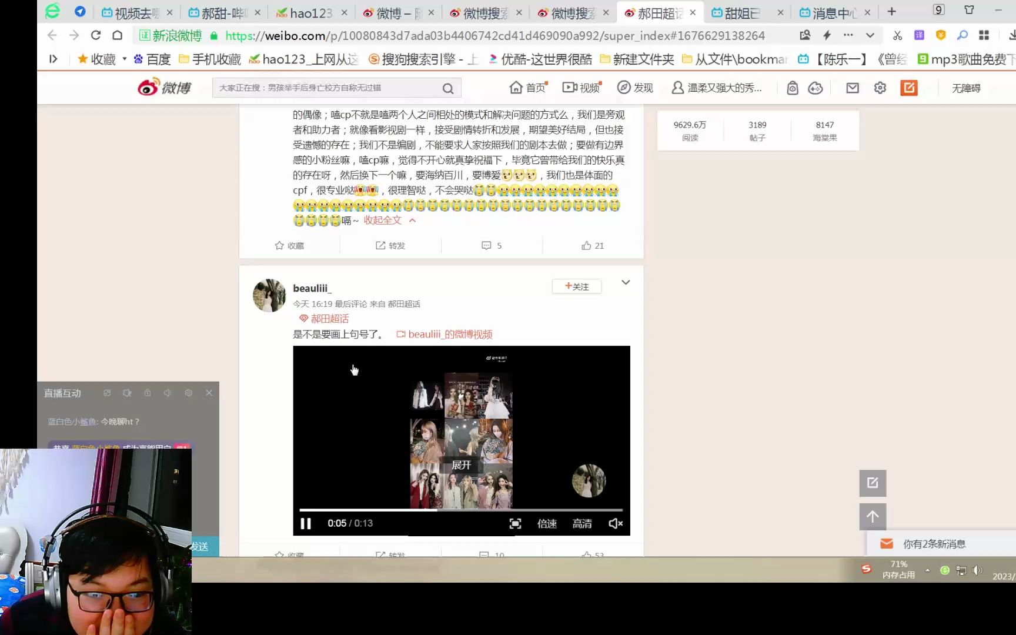Open the 新建文件夹 bookmark folder
This screenshot has height=635, width=1016.
coord(637,59)
